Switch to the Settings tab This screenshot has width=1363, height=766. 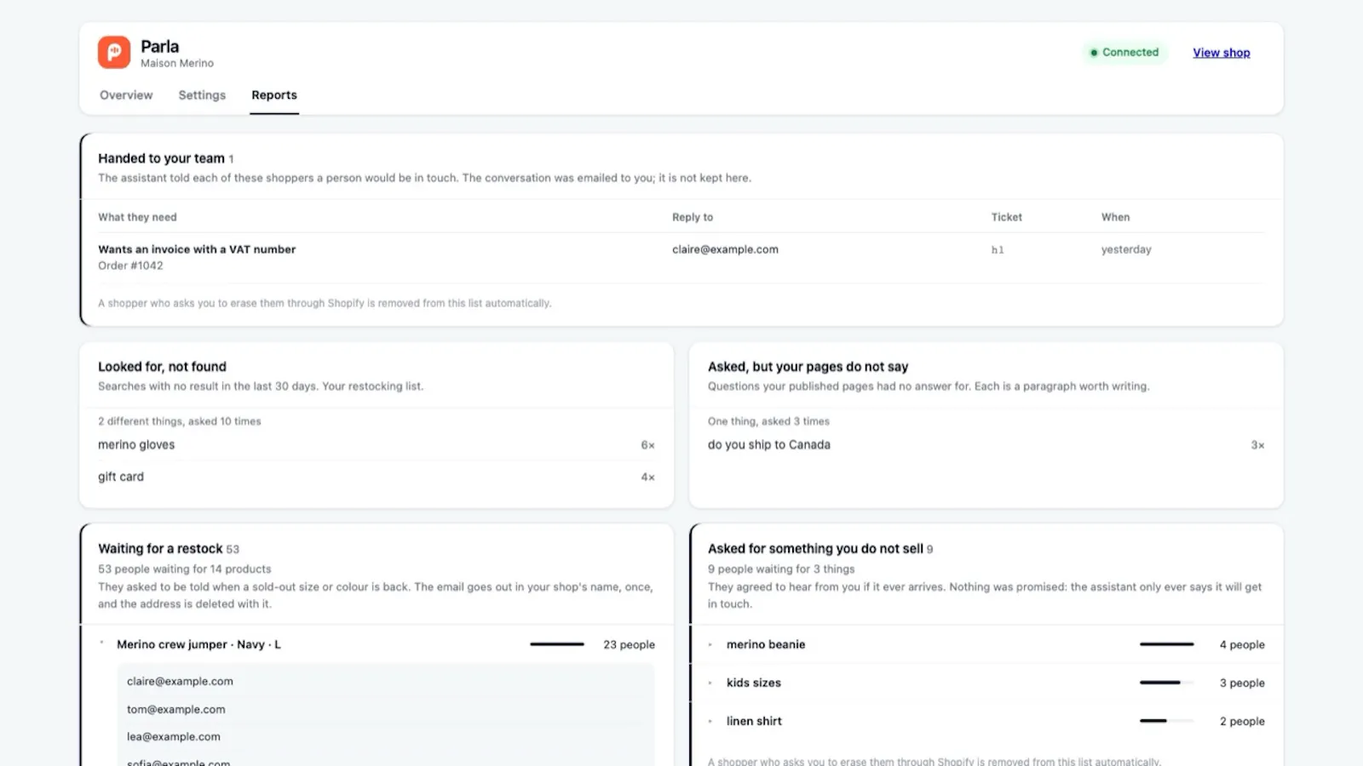point(202,95)
